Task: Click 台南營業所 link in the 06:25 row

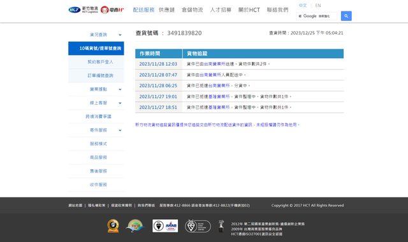Action: click(x=219, y=86)
